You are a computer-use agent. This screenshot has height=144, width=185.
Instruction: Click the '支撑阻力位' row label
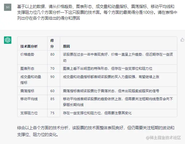point(29,113)
